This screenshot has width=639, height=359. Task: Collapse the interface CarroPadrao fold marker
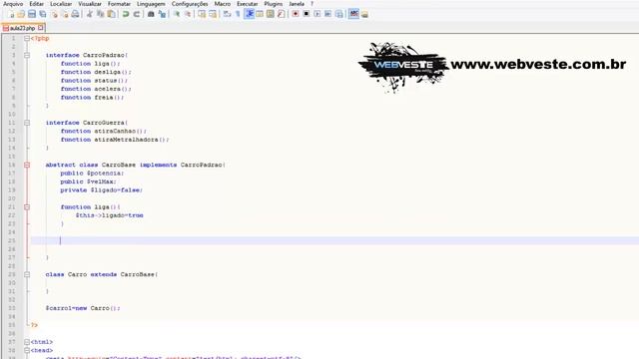[x=27, y=55]
